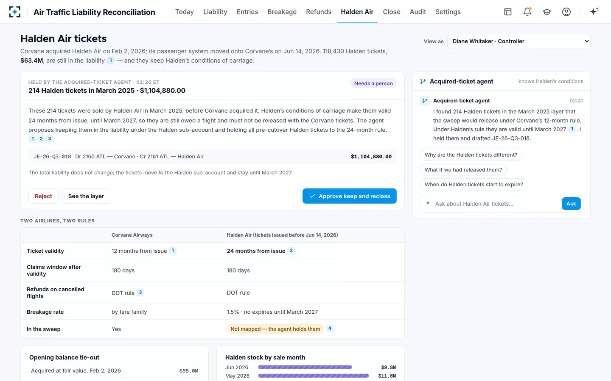Viewport: 611px width, 381px height.
Task: Open citation 4 beside the 'Not mapped' badge
Action: (330, 329)
